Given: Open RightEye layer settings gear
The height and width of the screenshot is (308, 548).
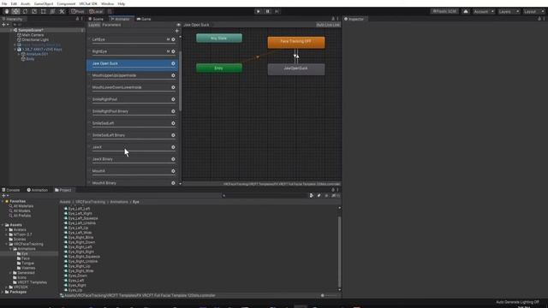Looking at the screenshot, I should pos(173,51).
